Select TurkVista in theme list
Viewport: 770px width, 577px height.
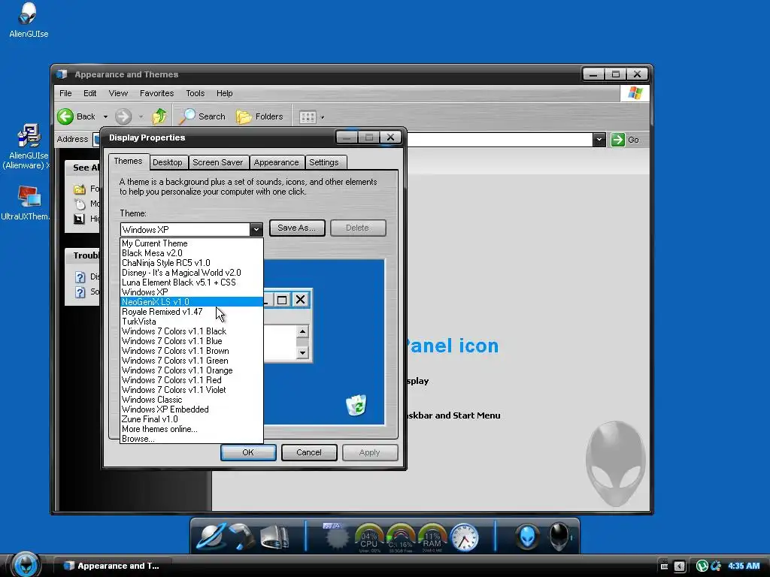point(192,322)
